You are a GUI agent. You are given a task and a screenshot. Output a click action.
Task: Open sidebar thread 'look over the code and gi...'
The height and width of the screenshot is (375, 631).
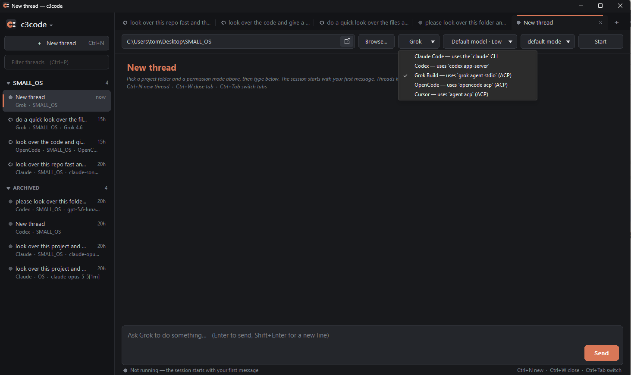pos(57,146)
